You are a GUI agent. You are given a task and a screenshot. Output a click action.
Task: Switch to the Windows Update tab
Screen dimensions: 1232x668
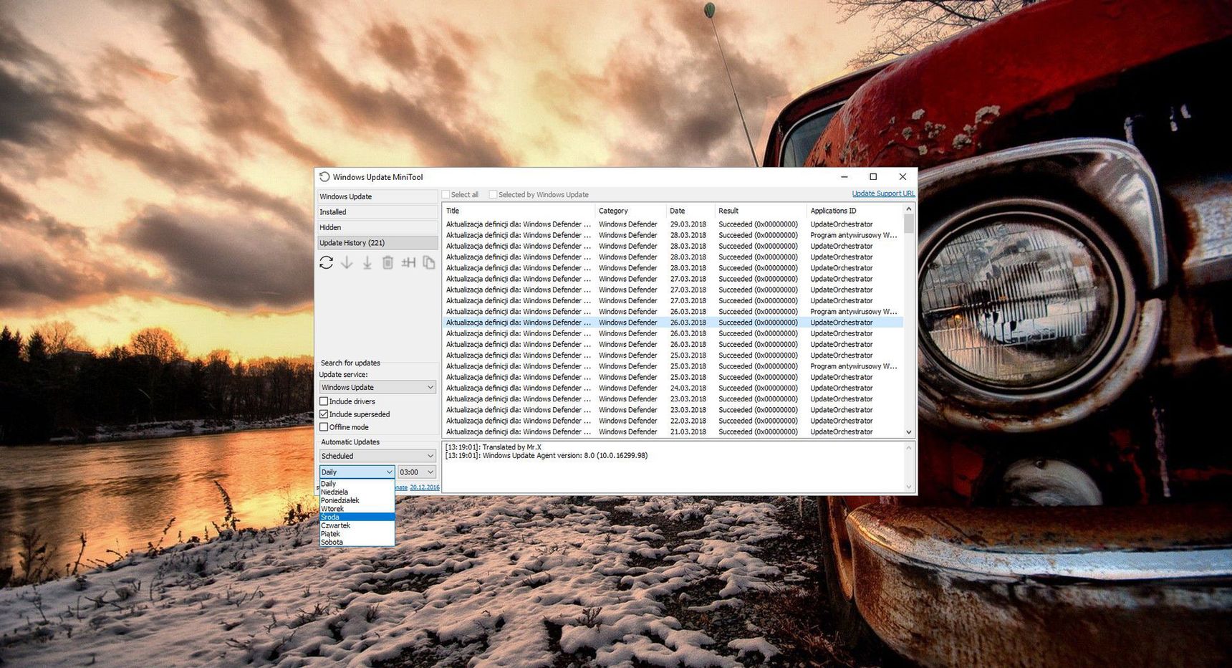click(x=377, y=196)
